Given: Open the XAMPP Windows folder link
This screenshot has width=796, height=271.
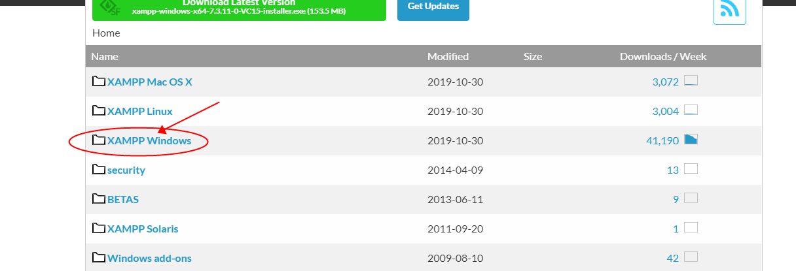Looking at the screenshot, I should coord(149,140).
